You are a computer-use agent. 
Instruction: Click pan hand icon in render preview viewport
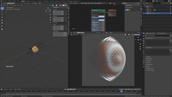point(140,47)
